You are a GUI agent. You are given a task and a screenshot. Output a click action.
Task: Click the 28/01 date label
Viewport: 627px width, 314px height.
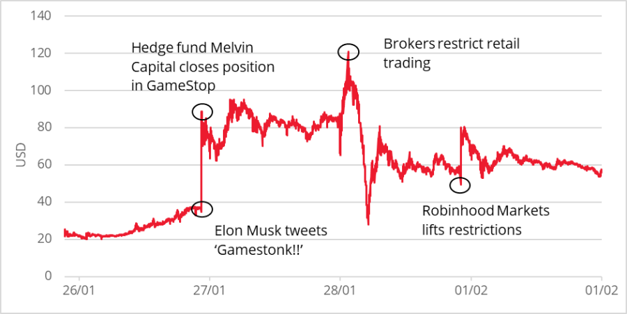[x=340, y=289]
